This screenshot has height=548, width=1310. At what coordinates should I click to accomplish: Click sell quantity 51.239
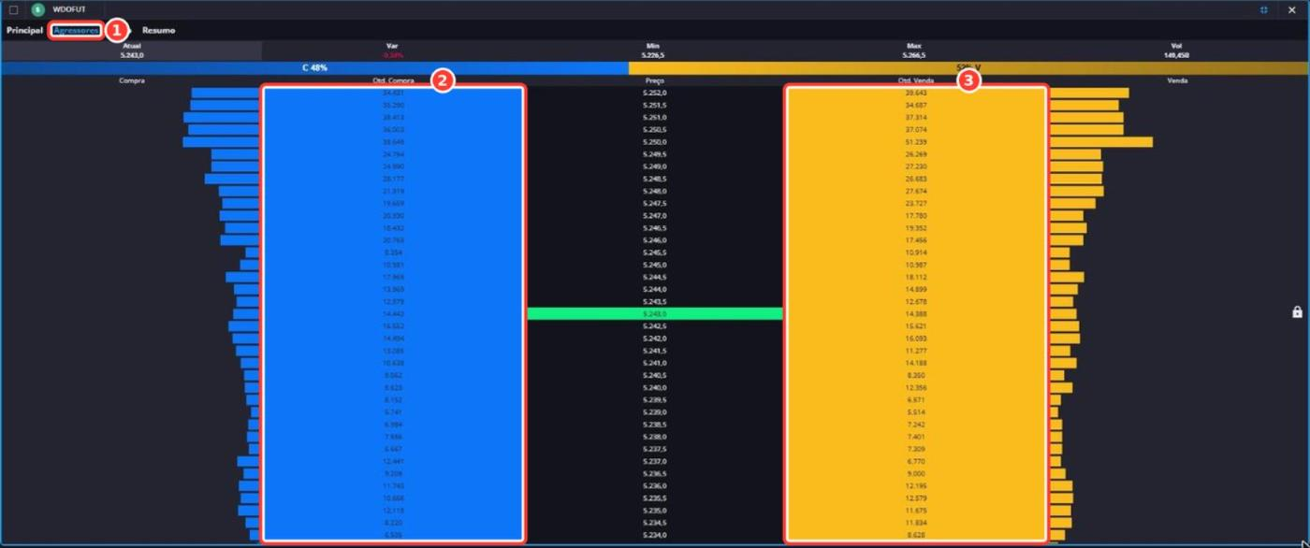pyautogui.click(x=916, y=142)
